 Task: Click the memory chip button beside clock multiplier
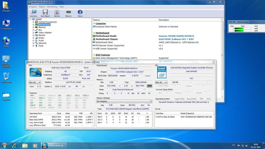click(149, 86)
